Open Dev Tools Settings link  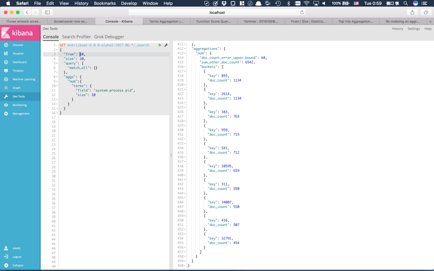pyautogui.click(x=414, y=29)
